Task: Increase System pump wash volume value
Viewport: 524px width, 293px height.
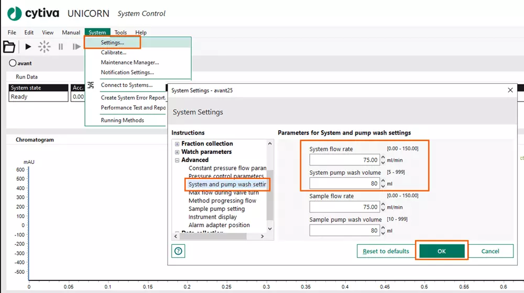Action: pos(383,181)
